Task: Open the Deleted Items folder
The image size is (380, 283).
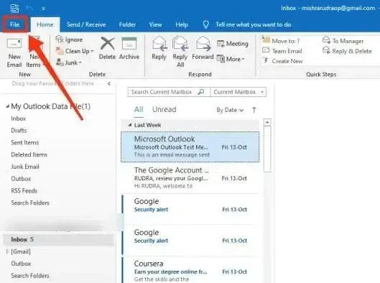Action: click(x=29, y=154)
